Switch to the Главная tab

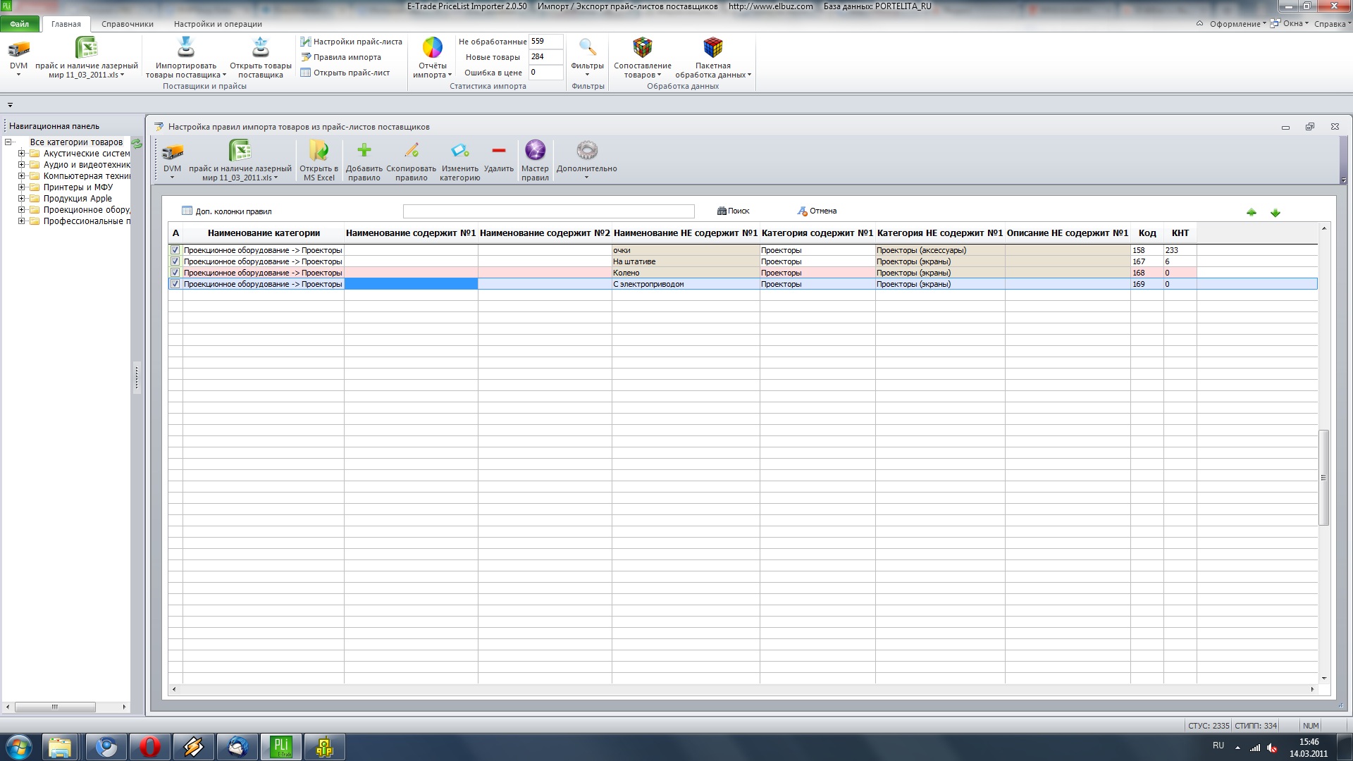pos(66,24)
